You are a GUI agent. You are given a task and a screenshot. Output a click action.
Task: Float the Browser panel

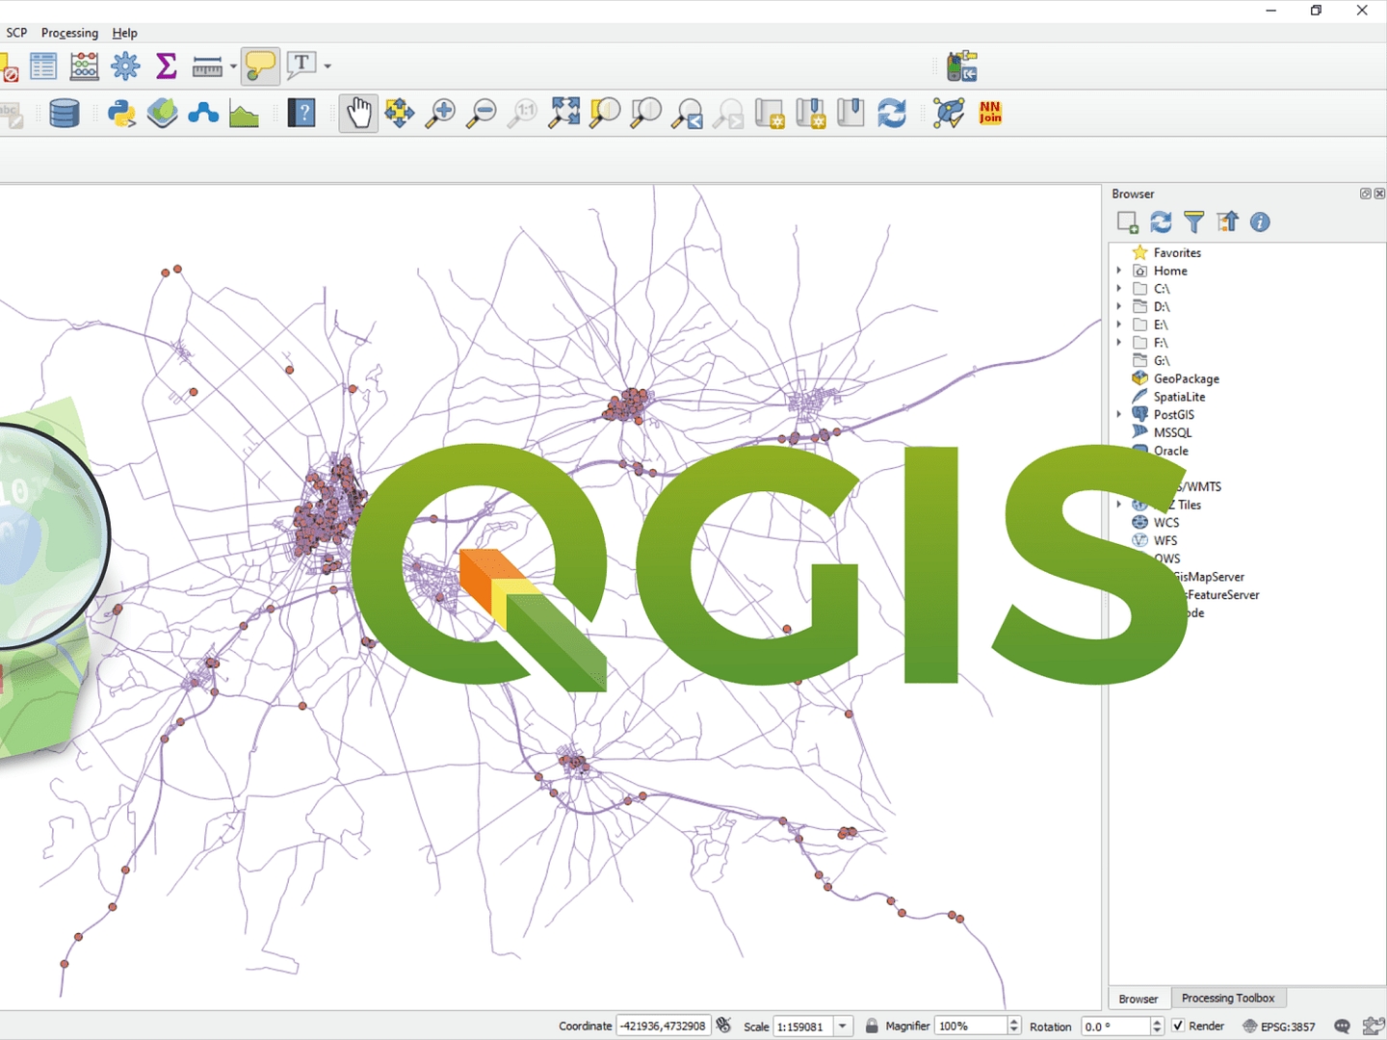[1365, 194]
